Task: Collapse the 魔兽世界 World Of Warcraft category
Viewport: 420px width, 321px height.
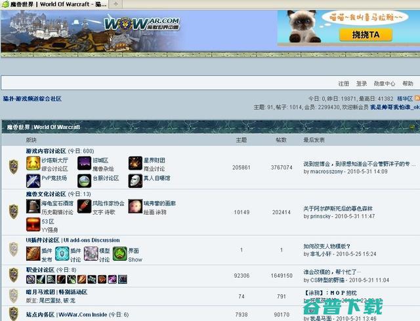Action: click(x=412, y=127)
